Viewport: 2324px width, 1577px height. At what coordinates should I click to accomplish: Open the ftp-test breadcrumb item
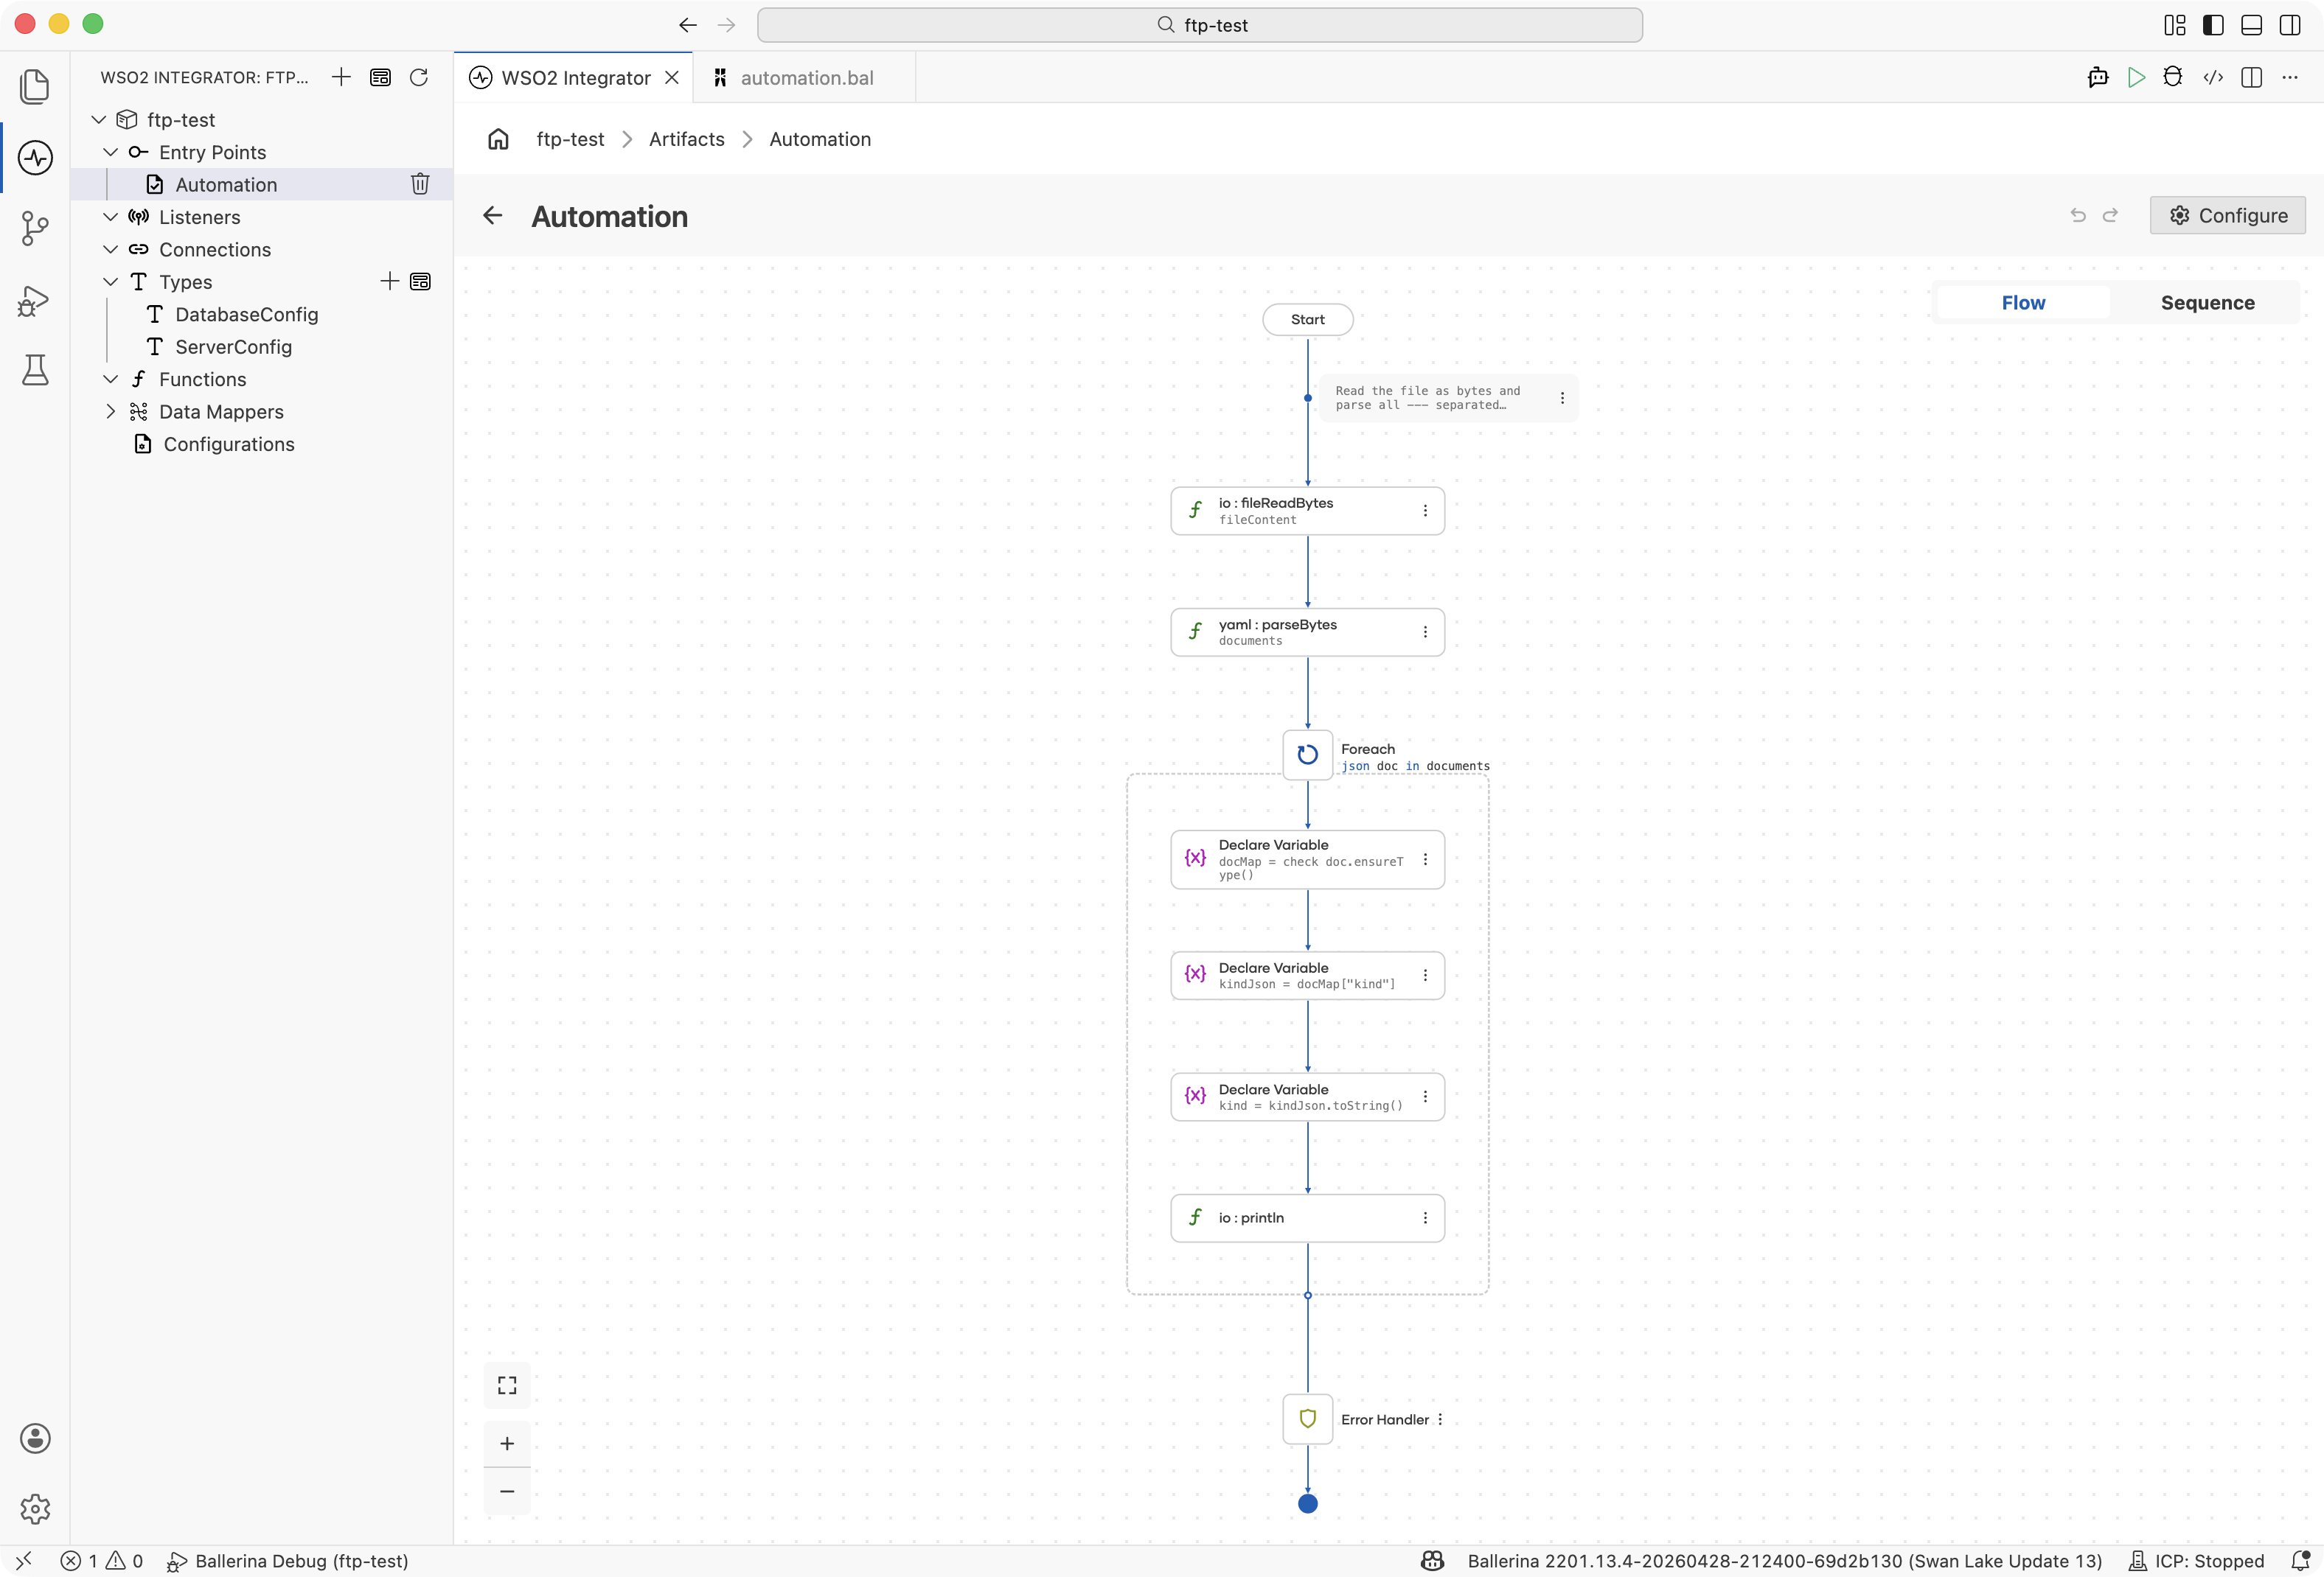[x=570, y=139]
